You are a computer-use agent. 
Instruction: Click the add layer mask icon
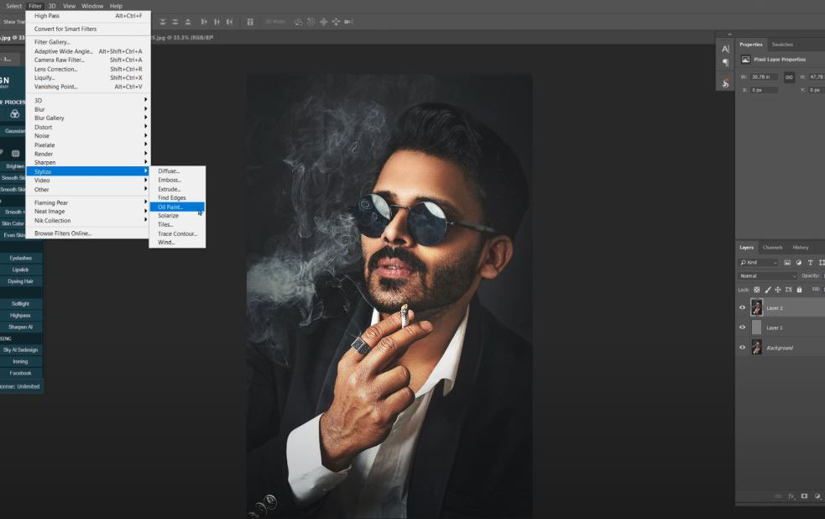pos(803,496)
